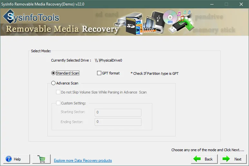
Task: Click the Removable Media Recovery banner title
Action: pyautogui.click(x=62, y=29)
